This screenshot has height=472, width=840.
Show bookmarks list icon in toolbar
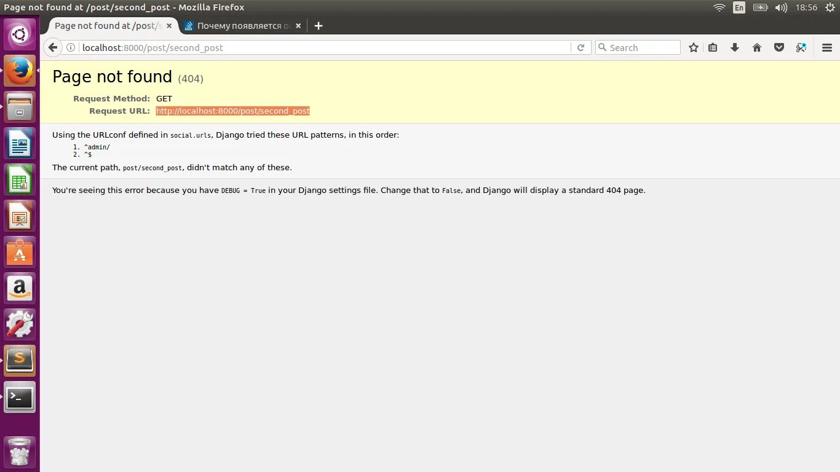point(713,47)
